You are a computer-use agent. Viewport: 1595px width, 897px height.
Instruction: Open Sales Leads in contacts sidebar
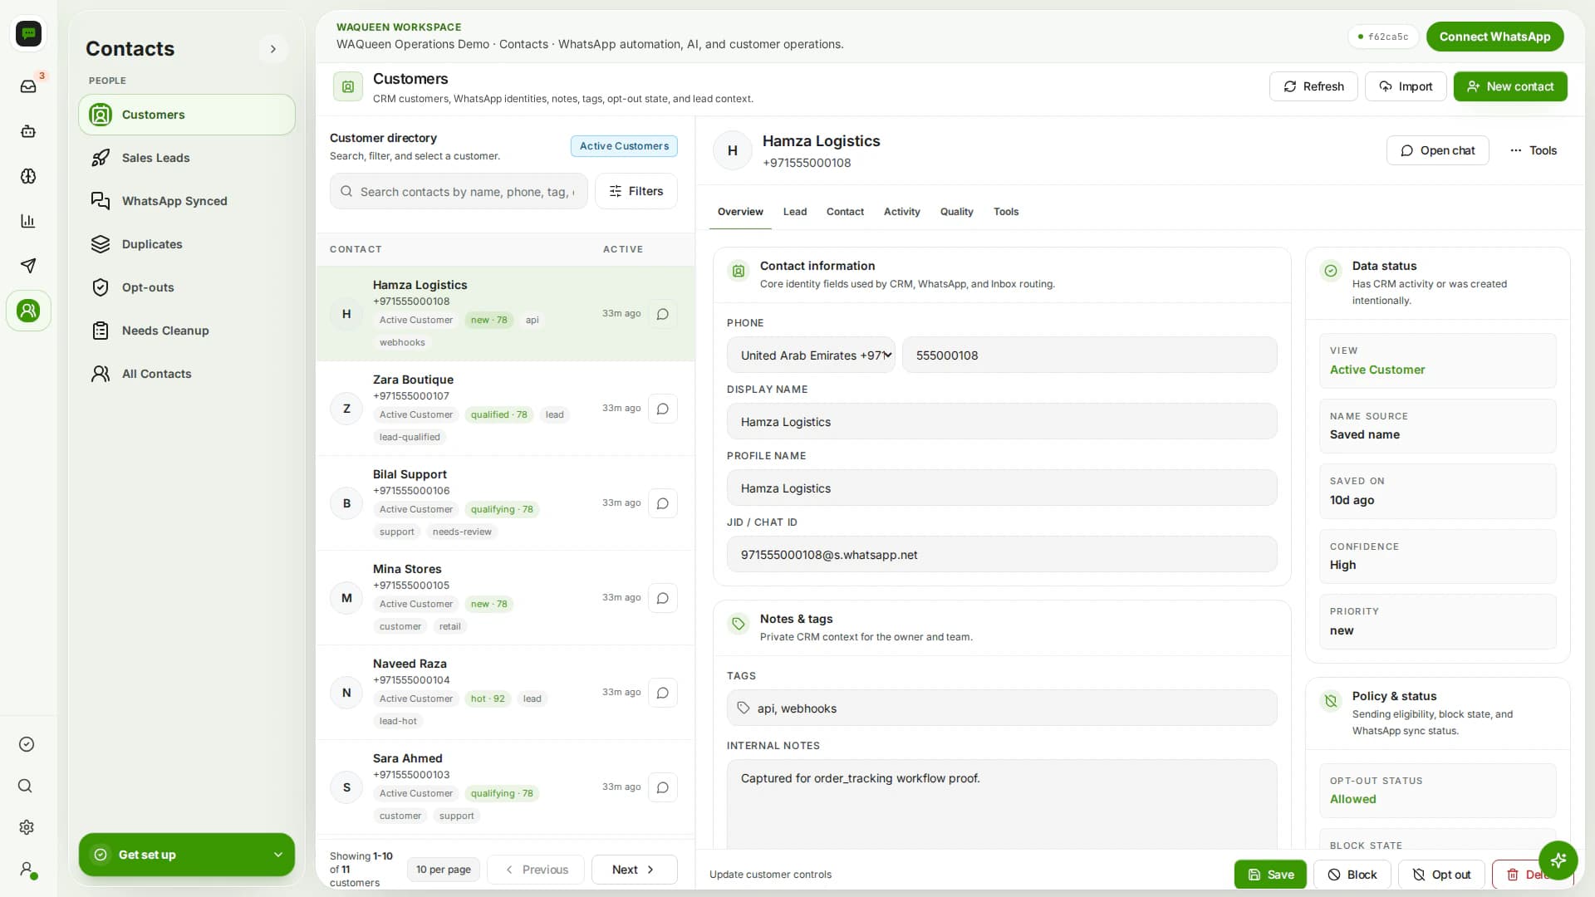[187, 158]
